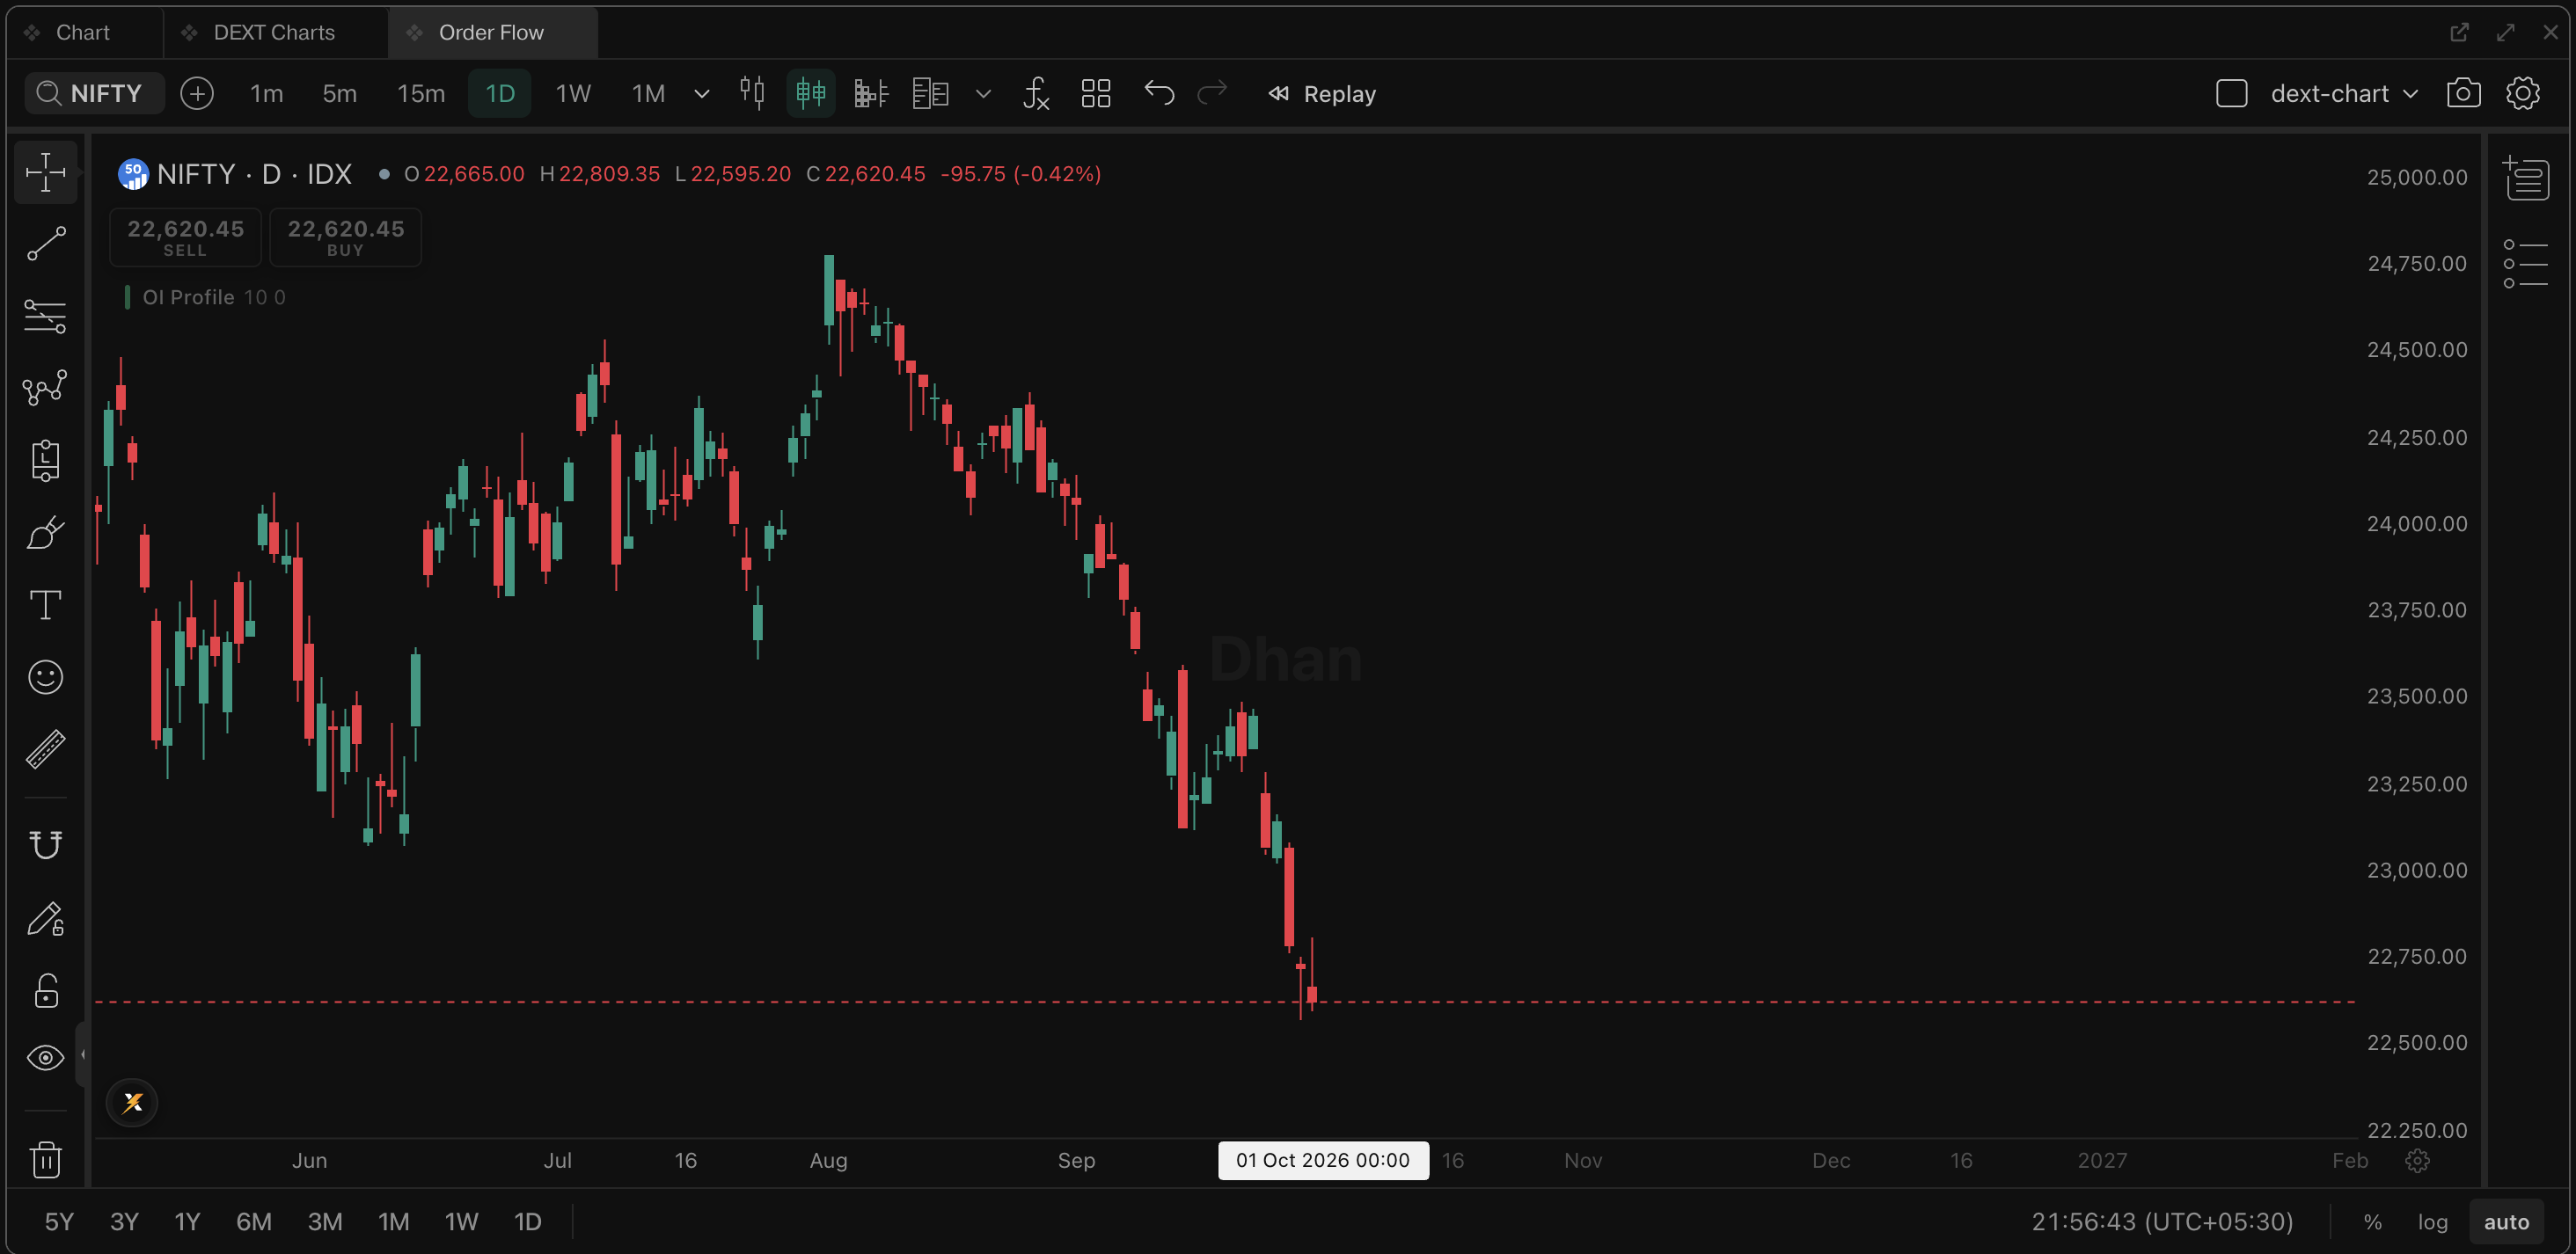This screenshot has height=1254, width=2576.
Task: Open the indicators fx menu
Action: [1036, 94]
